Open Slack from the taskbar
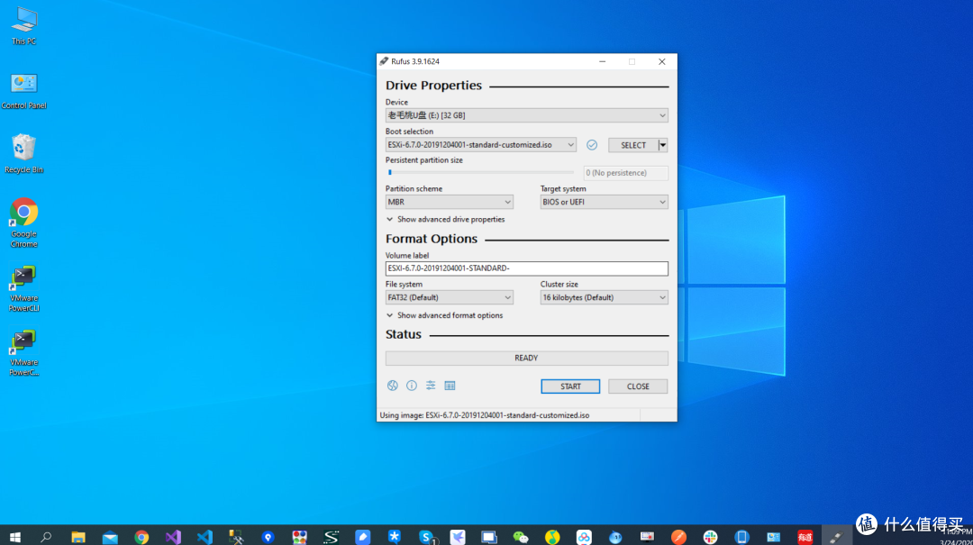Screen dimensions: 973x545 [711, 536]
